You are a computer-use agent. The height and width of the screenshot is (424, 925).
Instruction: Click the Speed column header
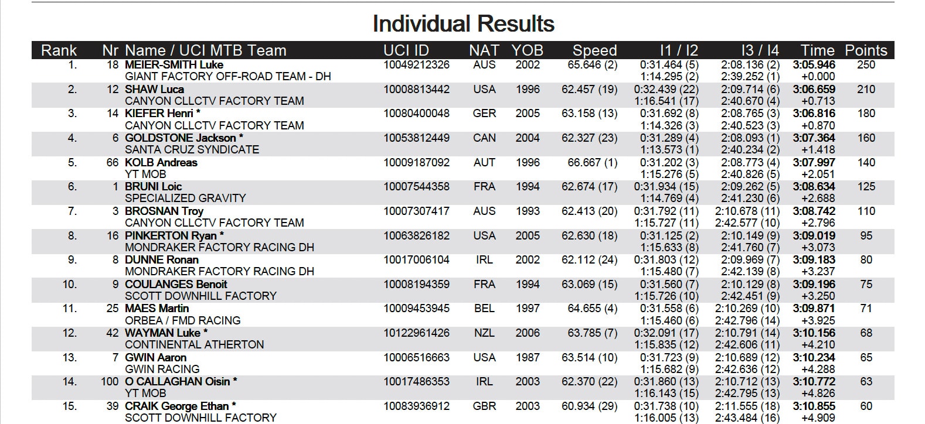click(594, 50)
